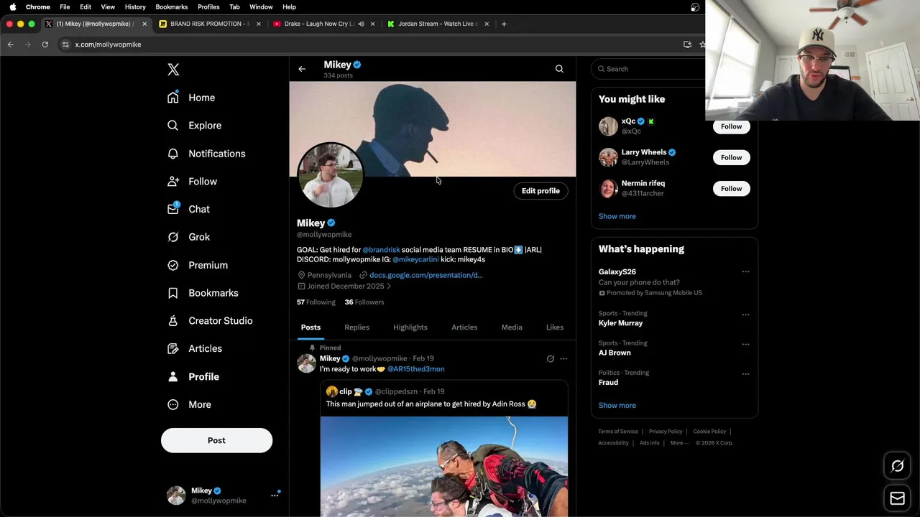The width and height of the screenshot is (920, 517).
Task: Click Show more under You might like
Action: 617,216
